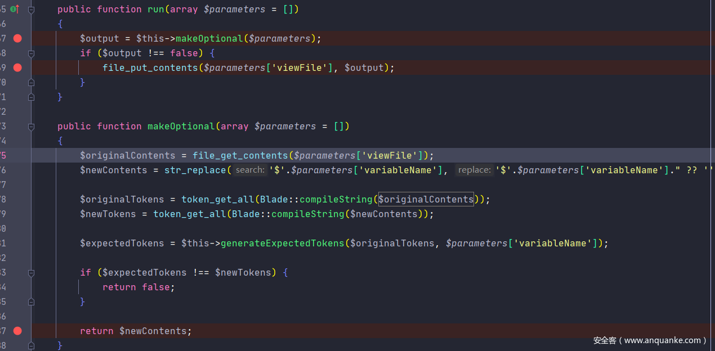This screenshot has height=351, width=715.
Task: Collapse the makeOptional function fold marker
Action: (31, 127)
